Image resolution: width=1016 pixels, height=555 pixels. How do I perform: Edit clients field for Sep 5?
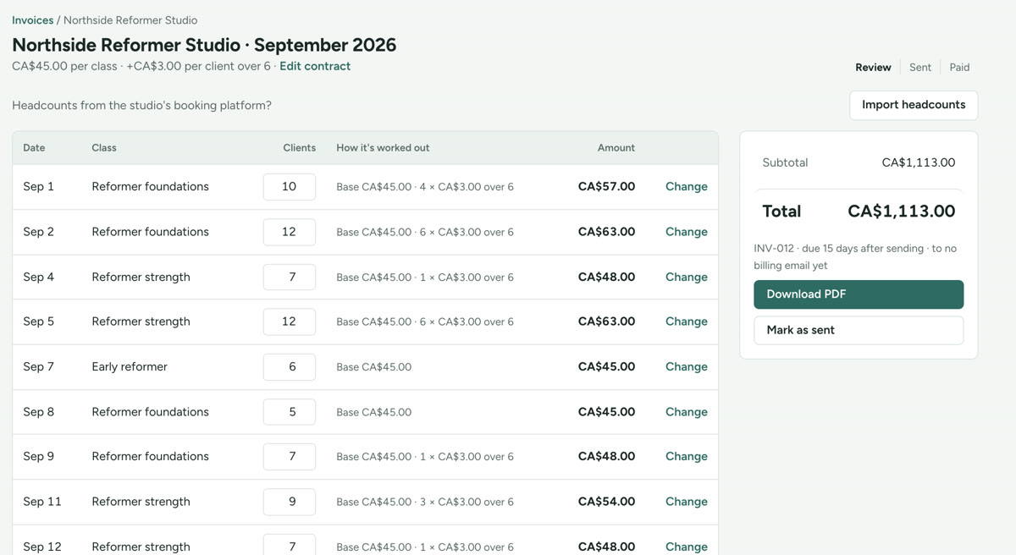click(x=289, y=321)
